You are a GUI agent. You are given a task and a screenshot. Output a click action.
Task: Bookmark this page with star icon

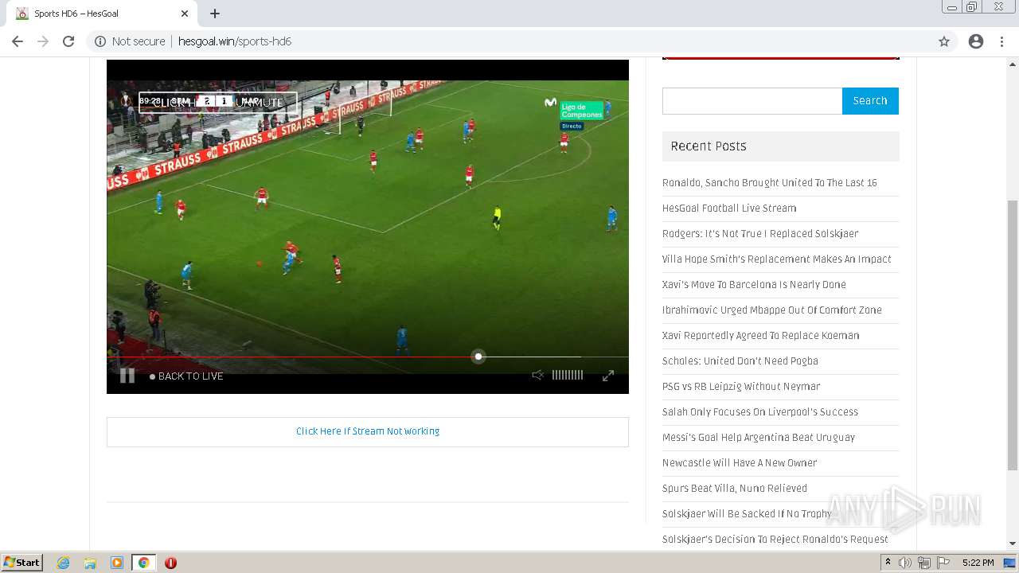944,41
